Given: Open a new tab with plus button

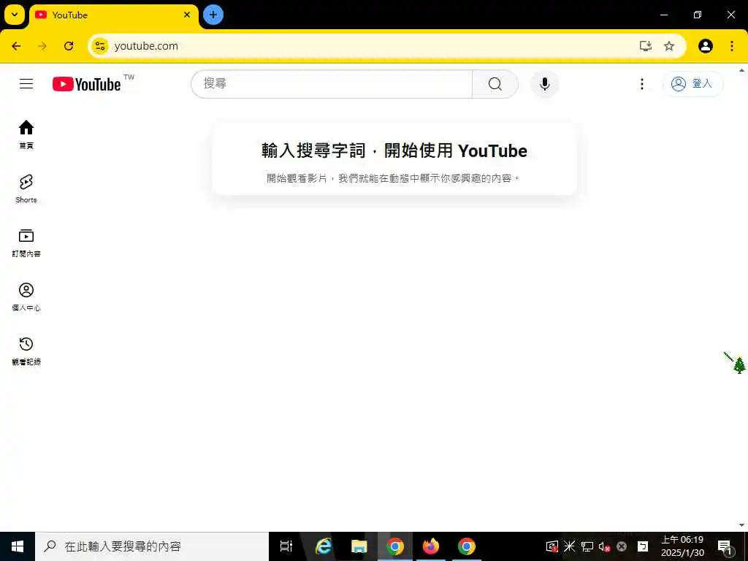Looking at the screenshot, I should (213, 15).
